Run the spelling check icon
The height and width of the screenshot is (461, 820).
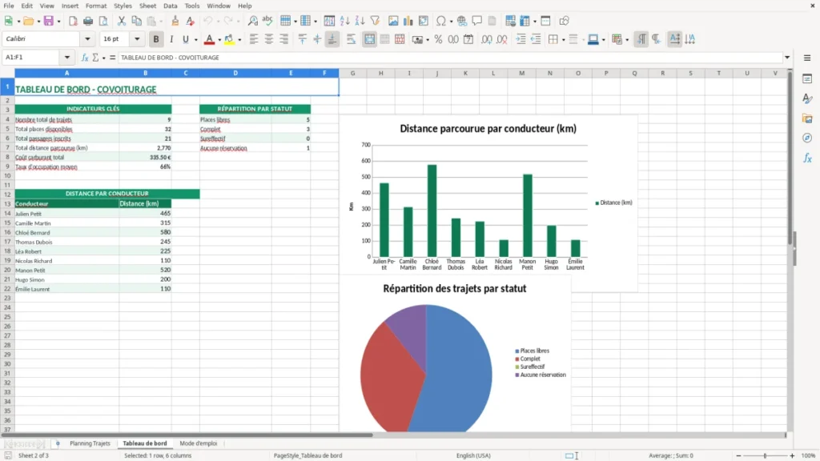click(x=267, y=21)
